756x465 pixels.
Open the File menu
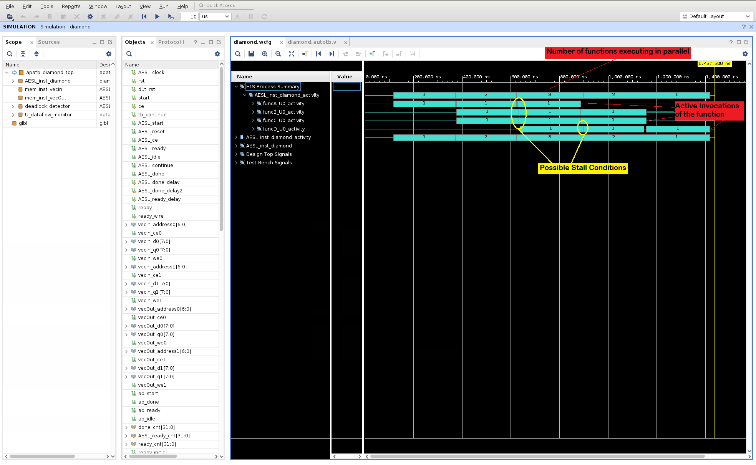click(x=10, y=6)
